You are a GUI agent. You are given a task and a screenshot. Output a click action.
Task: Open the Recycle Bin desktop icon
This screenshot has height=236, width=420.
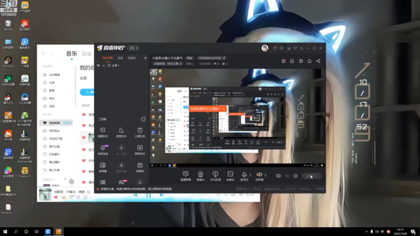click(x=8, y=25)
